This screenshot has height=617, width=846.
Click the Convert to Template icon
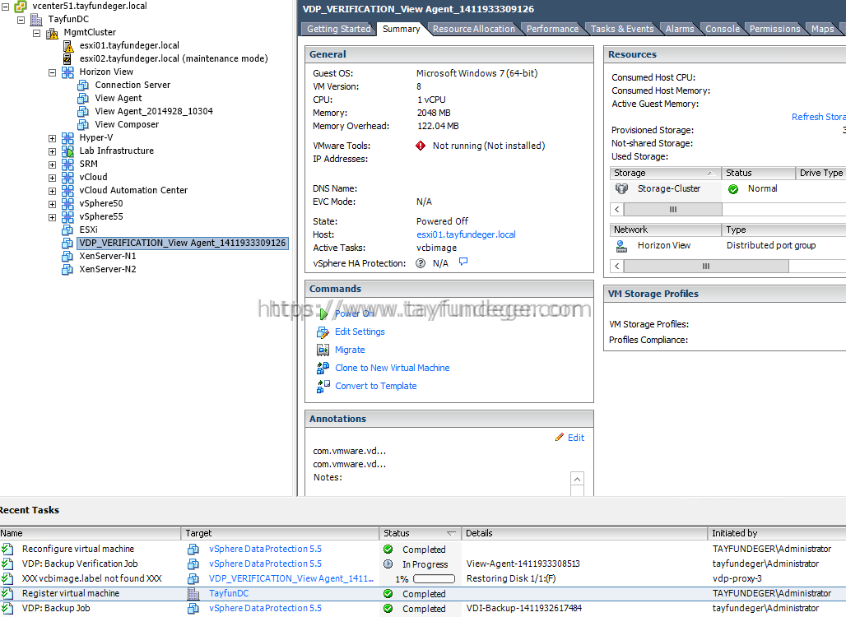(x=323, y=386)
